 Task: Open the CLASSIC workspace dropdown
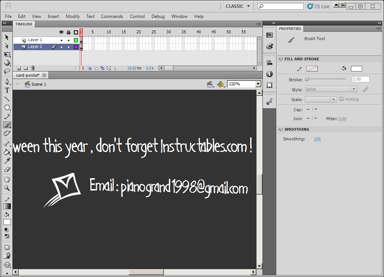point(237,6)
